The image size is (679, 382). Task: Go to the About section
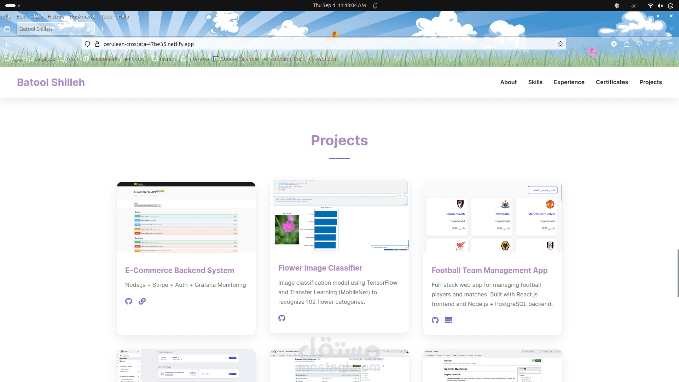click(x=509, y=82)
